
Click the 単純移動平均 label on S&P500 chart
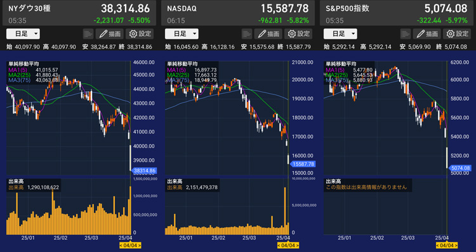pyautogui.click(x=341, y=64)
